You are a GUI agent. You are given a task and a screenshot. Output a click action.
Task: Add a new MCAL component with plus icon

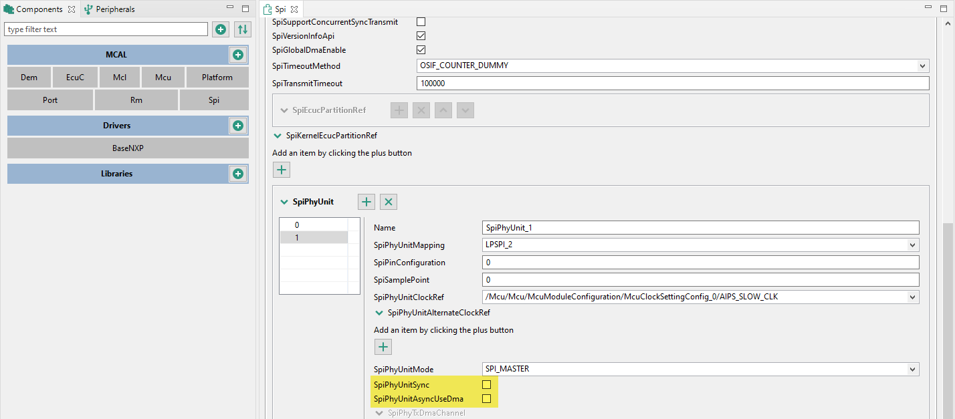[x=237, y=55]
